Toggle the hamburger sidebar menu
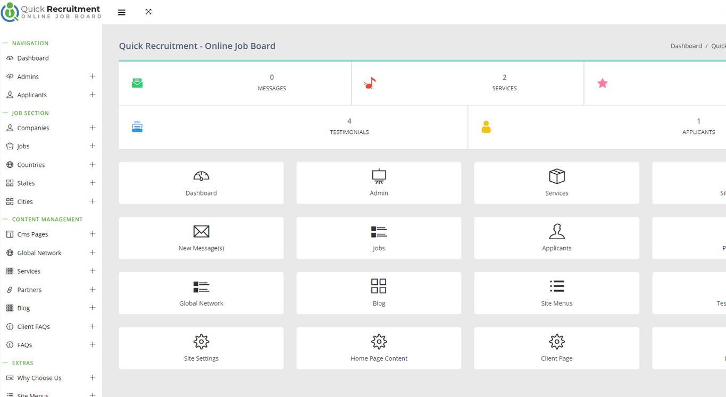726x397 pixels. [x=122, y=12]
